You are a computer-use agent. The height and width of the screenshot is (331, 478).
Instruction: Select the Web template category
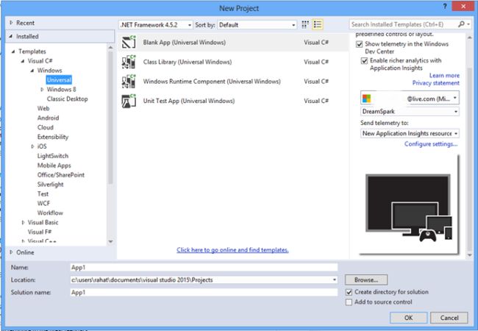tap(43, 108)
